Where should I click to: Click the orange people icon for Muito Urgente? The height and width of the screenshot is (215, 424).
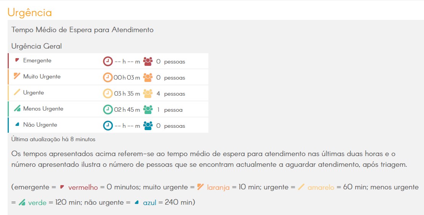148,77
